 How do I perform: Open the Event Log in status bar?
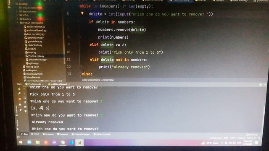coord(252,135)
